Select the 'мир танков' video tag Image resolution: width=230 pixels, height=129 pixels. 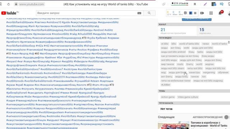pos(167,64)
